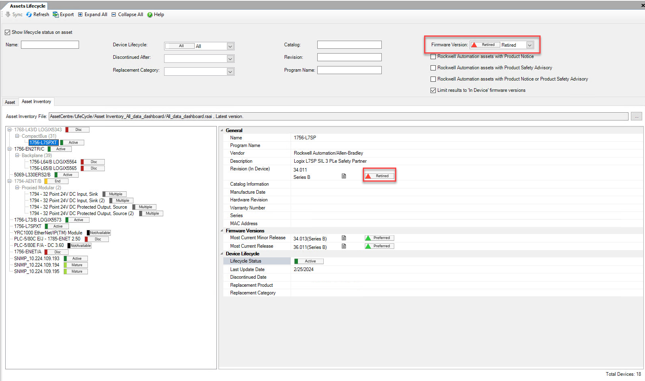645x381 pixels.
Task: Select SNMP_10.224.109.195 in tree
Action: [37, 271]
